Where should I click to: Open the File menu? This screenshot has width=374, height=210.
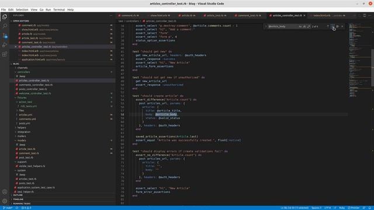(4, 10)
